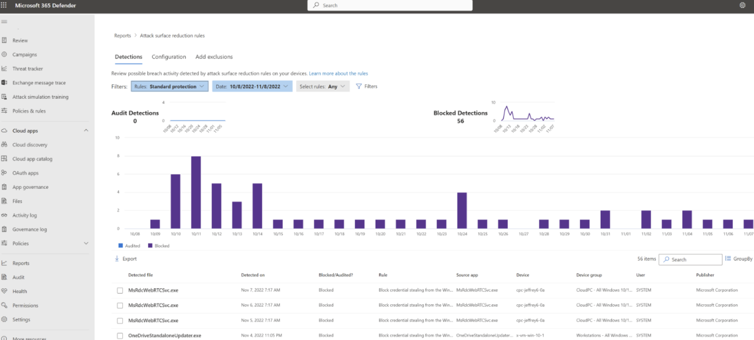Sort by the Detected file column header
Image resolution: width=754 pixels, height=340 pixels.
point(141,275)
